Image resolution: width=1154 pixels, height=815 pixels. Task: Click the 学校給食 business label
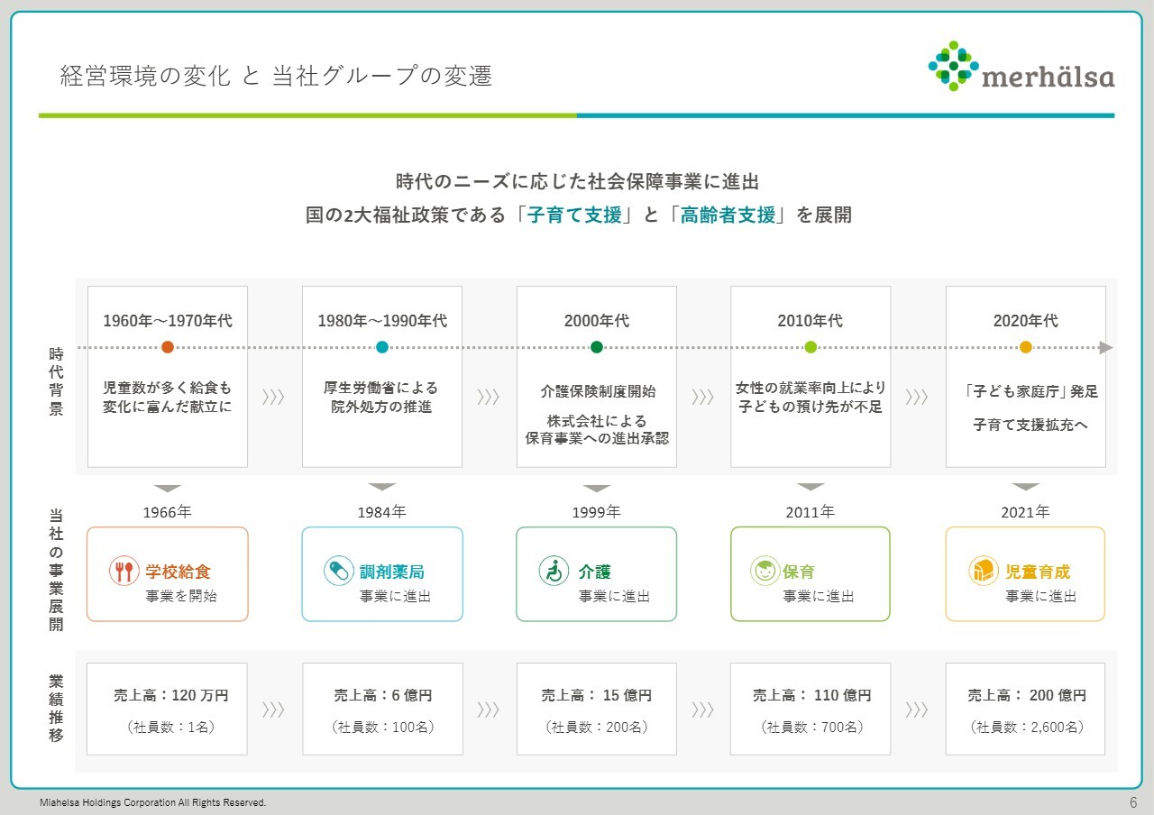pos(179,572)
